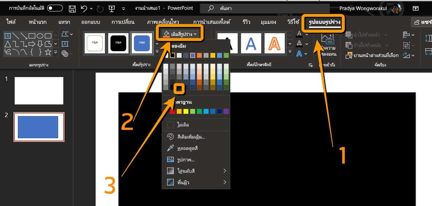Select slide 2 thumbnail with blue rectangle
The width and height of the screenshot is (432, 206).
39,127
